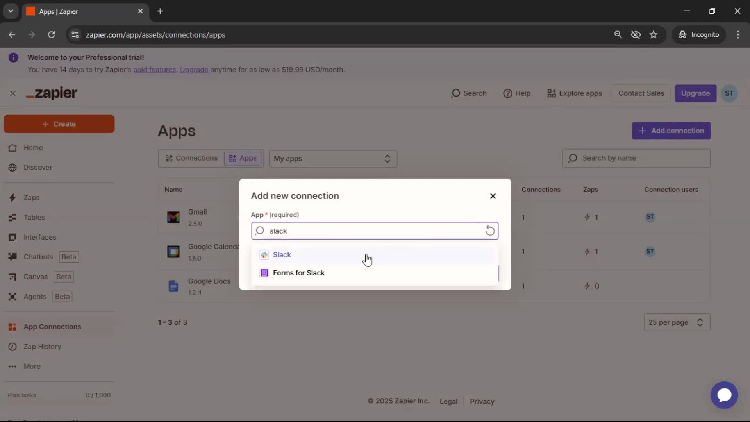Image resolution: width=750 pixels, height=422 pixels.
Task: Open browser zoom magnifier icon
Action: [x=618, y=35]
